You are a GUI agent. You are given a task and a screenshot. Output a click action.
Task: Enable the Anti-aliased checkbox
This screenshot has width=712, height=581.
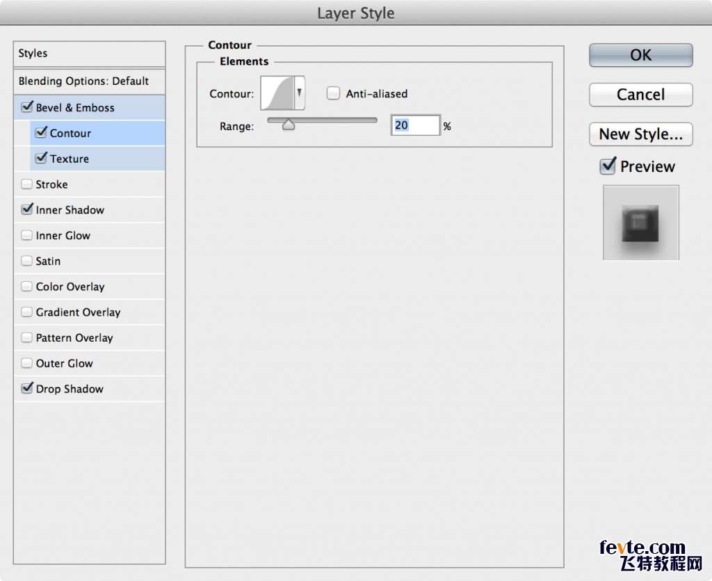click(x=334, y=93)
